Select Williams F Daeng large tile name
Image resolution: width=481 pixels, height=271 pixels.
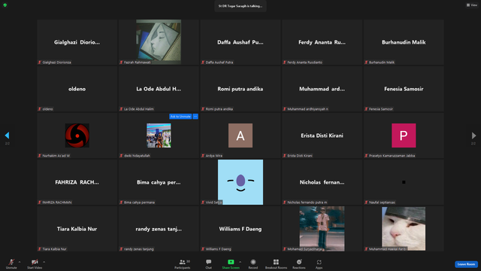click(240, 229)
